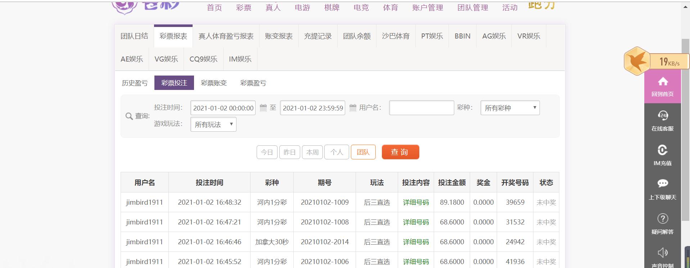690x268 pixels.
Task: Click bet time cell 2021-01-02 16:48:32
Action: pyautogui.click(x=209, y=202)
